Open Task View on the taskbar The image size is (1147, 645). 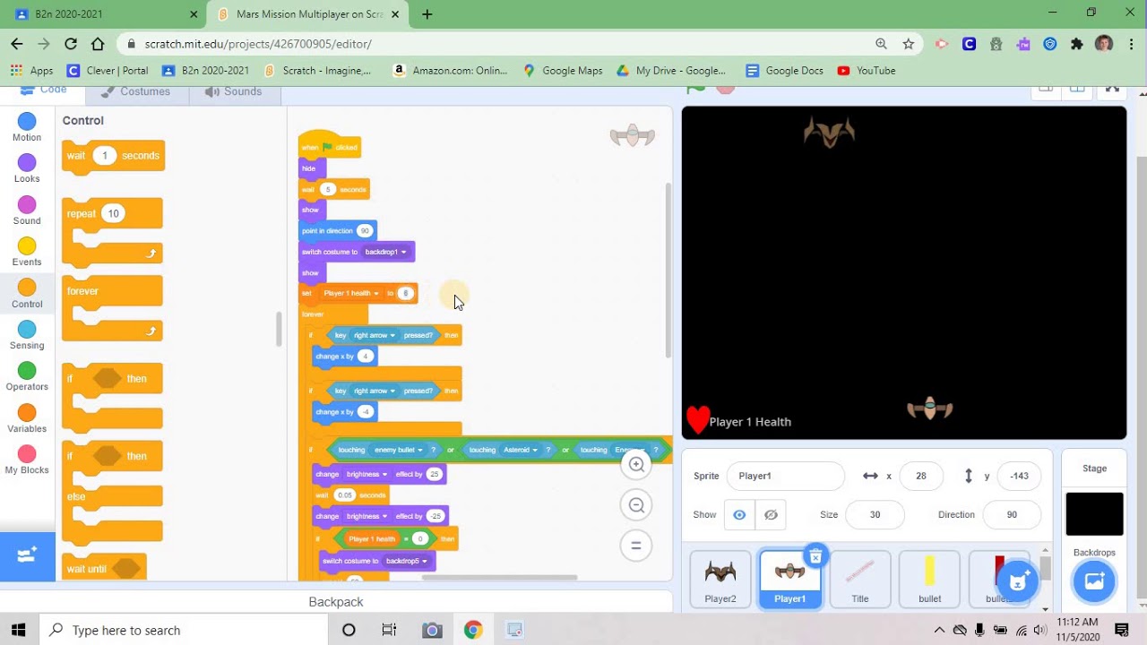tap(390, 630)
